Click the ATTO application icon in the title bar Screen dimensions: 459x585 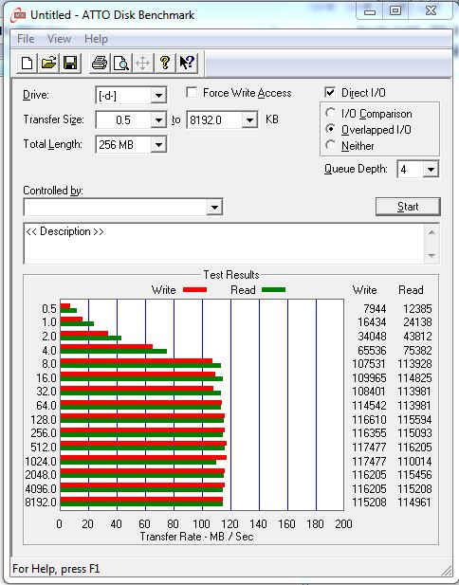(x=18, y=15)
